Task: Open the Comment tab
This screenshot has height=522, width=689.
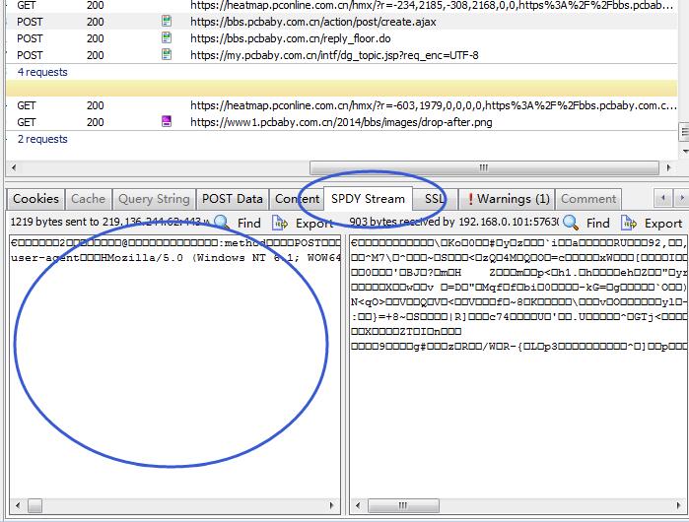Action: click(x=588, y=199)
